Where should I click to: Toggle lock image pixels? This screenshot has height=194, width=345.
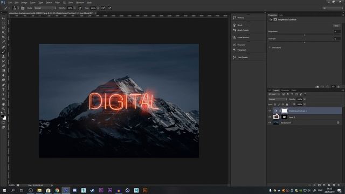click(279, 104)
